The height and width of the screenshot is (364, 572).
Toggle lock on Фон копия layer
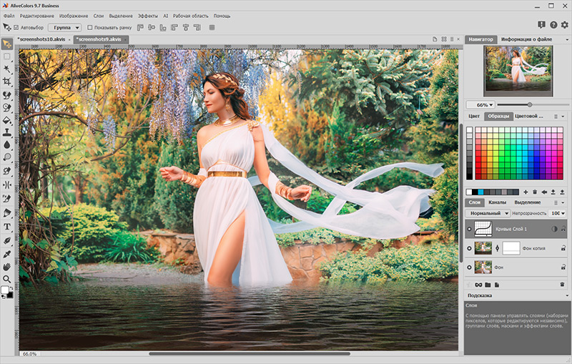(x=563, y=248)
